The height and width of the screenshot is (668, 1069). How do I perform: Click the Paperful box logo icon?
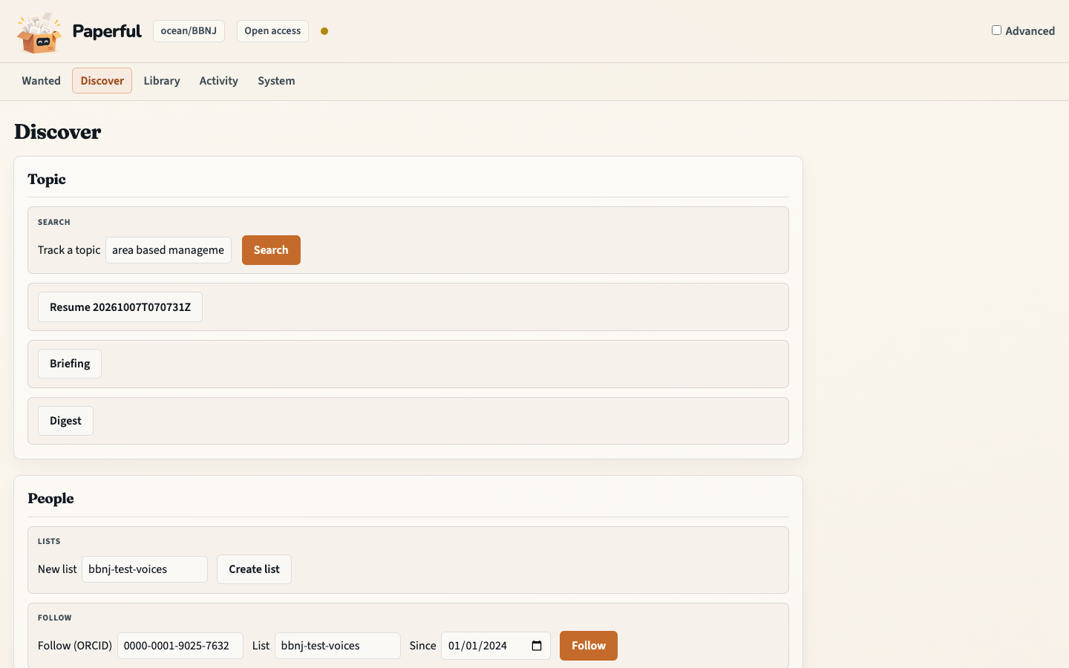pyautogui.click(x=39, y=32)
